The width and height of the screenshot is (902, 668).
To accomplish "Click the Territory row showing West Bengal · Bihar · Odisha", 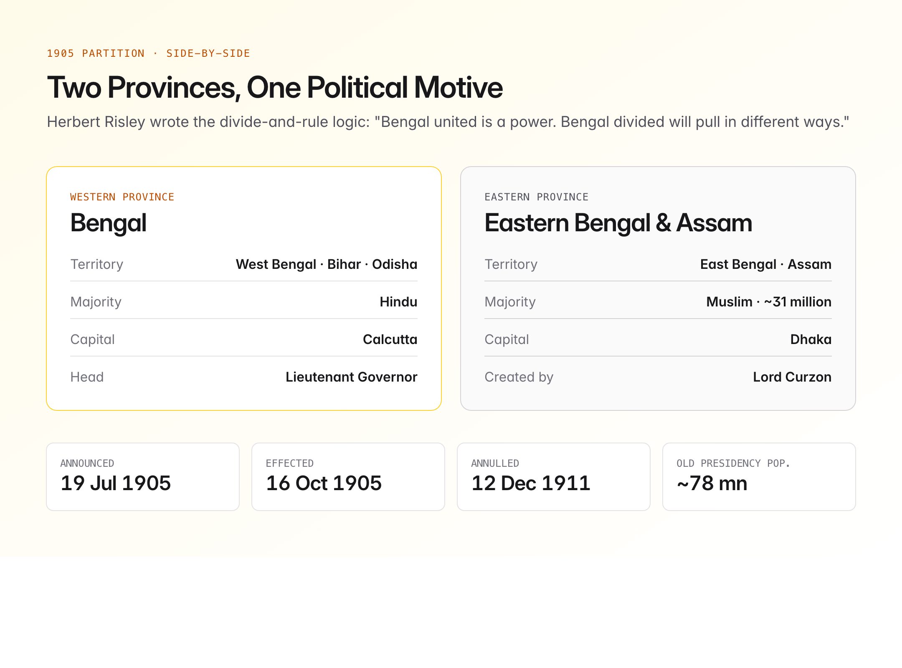I will click(244, 264).
